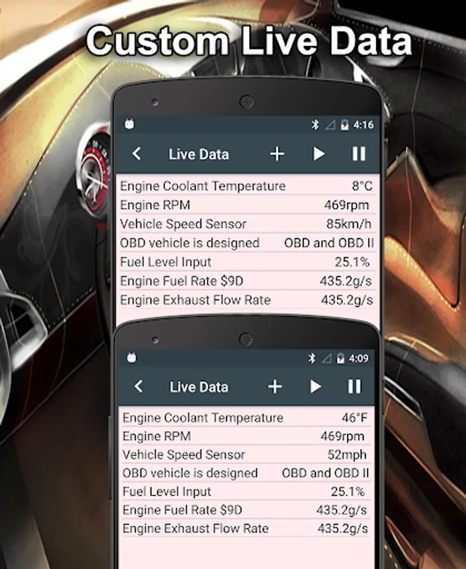The image size is (466, 569).
Task: Tap play icon in lower phone toolbar
Action: pos(315,386)
